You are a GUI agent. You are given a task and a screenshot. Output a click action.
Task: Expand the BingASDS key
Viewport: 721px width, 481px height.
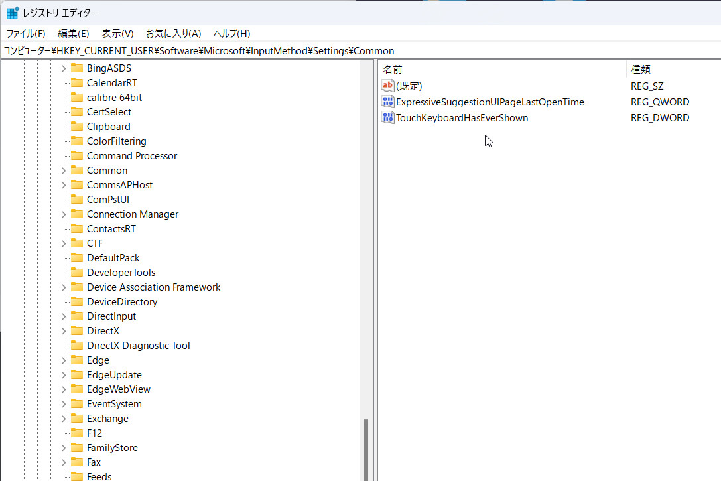(64, 68)
